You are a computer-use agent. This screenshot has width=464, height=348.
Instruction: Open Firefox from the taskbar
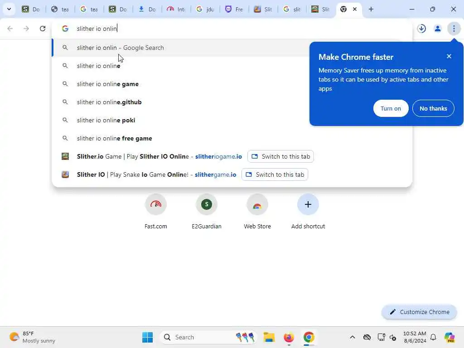289,337
